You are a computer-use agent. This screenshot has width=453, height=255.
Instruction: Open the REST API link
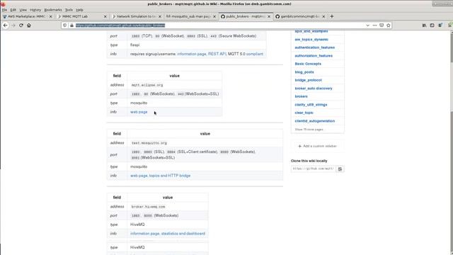click(217, 54)
